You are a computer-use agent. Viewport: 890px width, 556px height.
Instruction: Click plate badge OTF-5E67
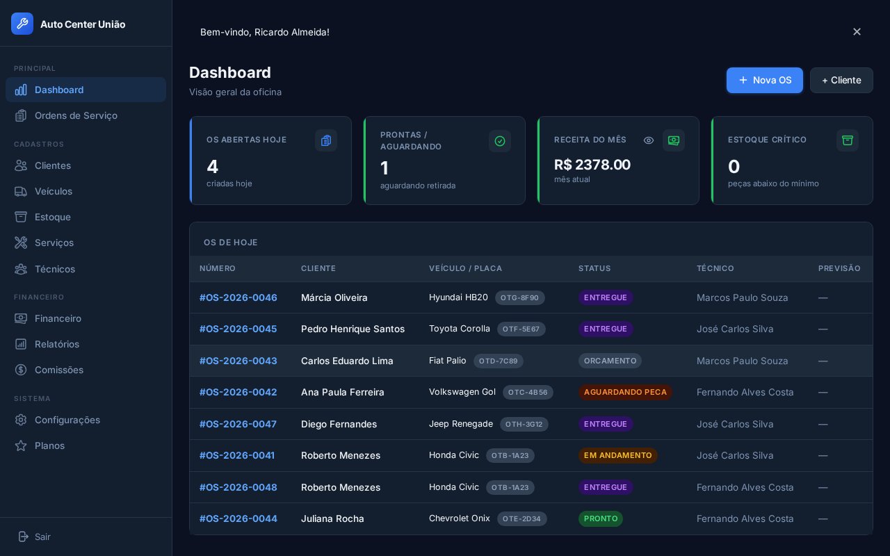(x=521, y=329)
